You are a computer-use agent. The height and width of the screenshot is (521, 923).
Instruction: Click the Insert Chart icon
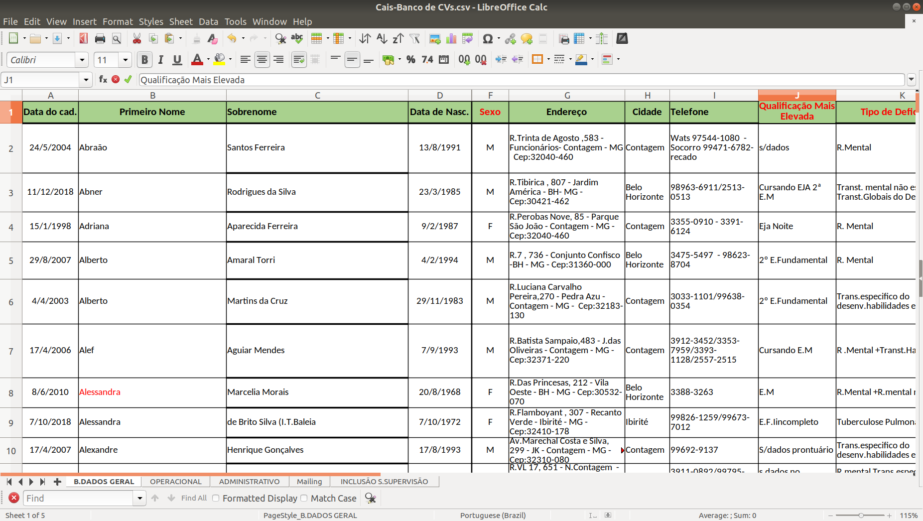pyautogui.click(x=451, y=39)
